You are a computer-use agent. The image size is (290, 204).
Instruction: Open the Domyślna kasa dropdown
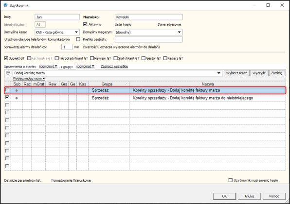[x=76, y=32]
